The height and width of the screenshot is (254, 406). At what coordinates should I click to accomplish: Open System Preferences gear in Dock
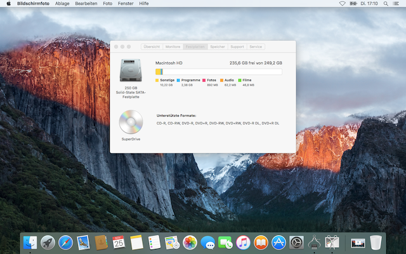coord(296,242)
